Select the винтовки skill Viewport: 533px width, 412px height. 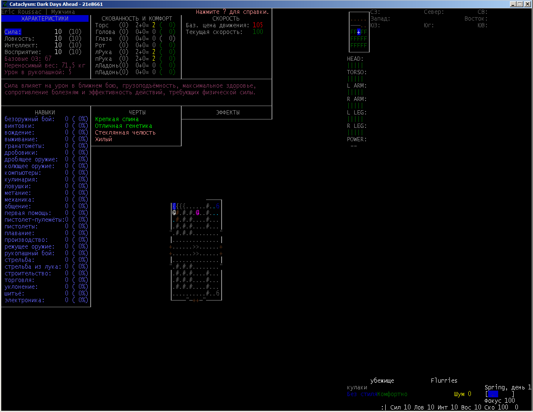(46, 126)
